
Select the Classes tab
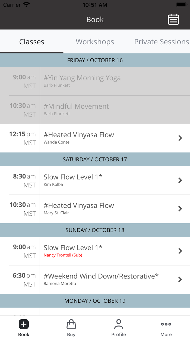pyautogui.click(x=31, y=42)
